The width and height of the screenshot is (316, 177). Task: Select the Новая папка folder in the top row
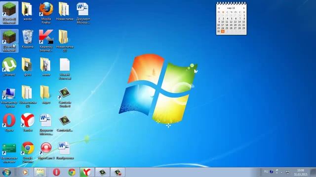65,12
